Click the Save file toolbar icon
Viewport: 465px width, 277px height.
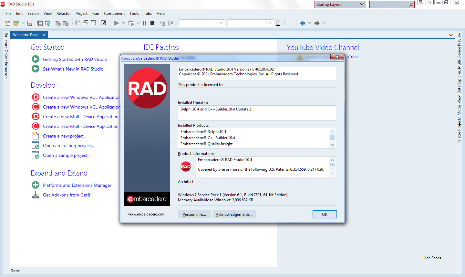click(30, 23)
